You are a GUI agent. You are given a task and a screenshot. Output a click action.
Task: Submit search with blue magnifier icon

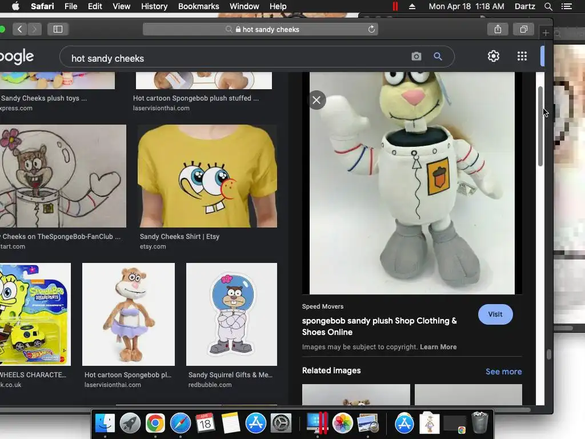point(438,57)
